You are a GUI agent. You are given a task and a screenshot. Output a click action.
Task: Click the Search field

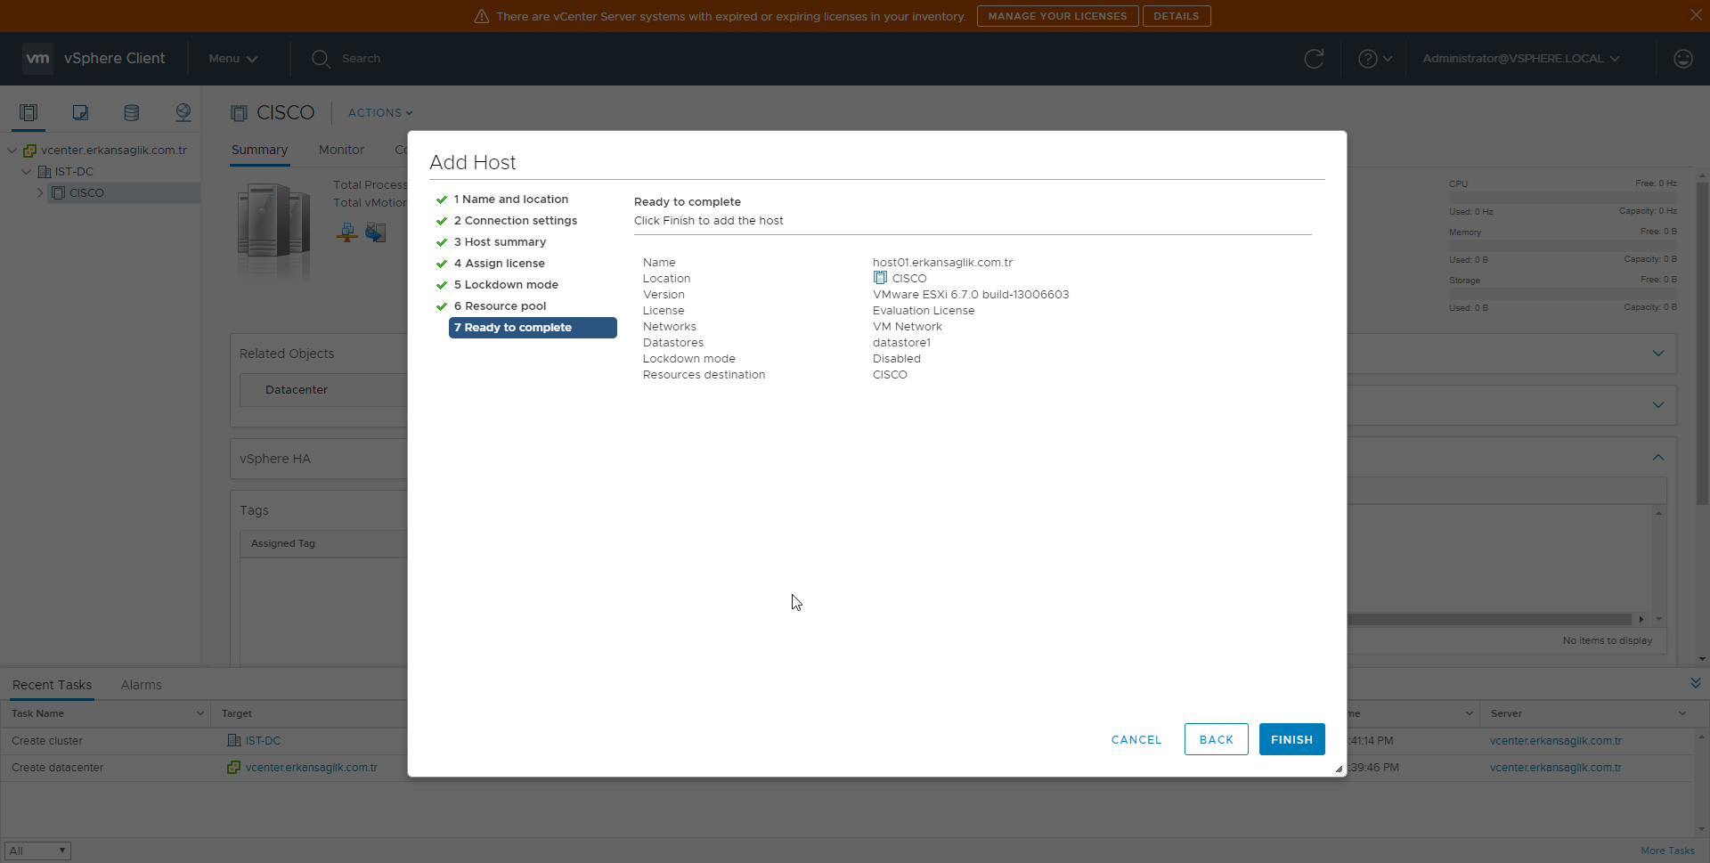pos(362,59)
